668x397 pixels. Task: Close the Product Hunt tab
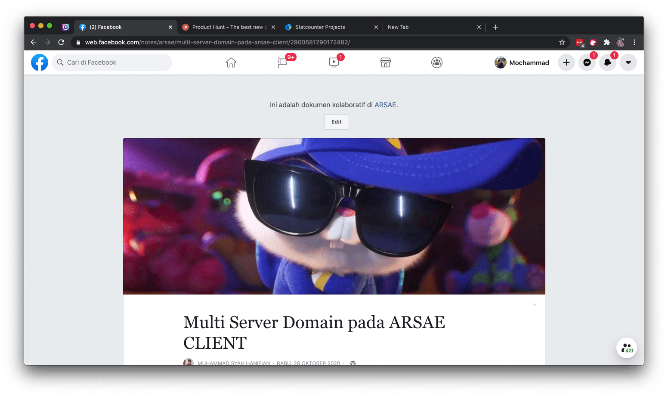coord(273,27)
